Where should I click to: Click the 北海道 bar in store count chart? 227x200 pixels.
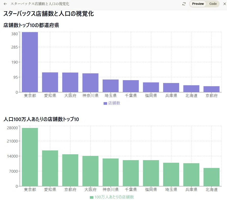click(191, 89)
